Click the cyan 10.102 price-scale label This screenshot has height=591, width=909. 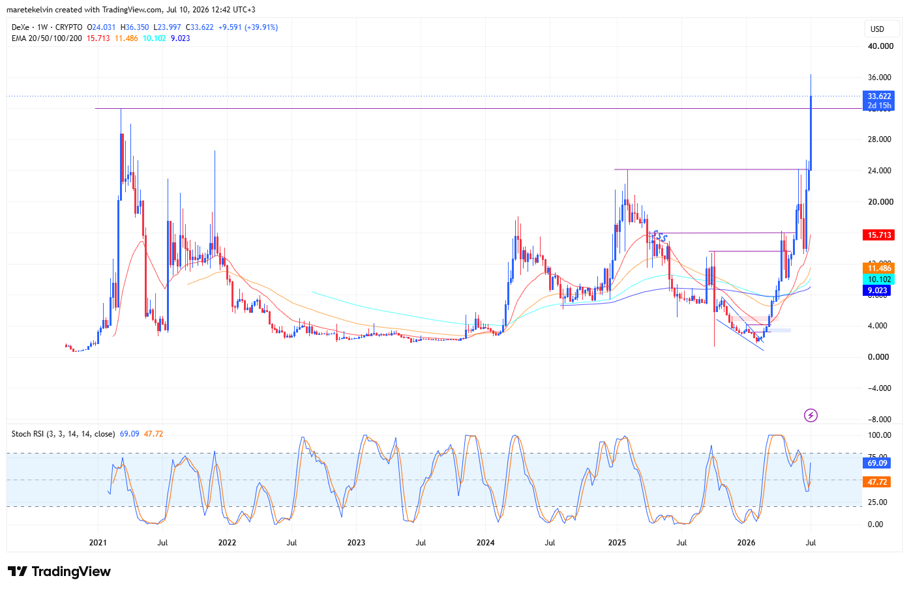pos(878,280)
